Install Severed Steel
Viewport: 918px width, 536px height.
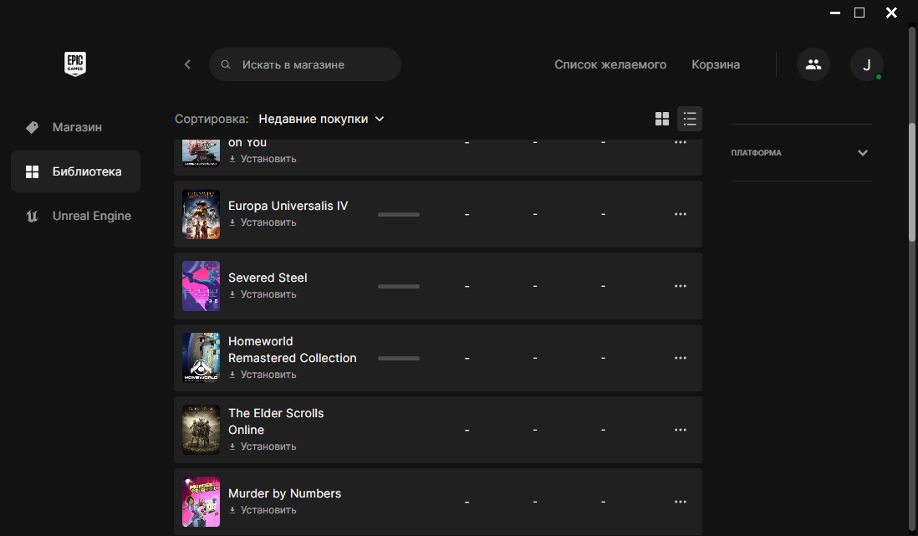[263, 294]
